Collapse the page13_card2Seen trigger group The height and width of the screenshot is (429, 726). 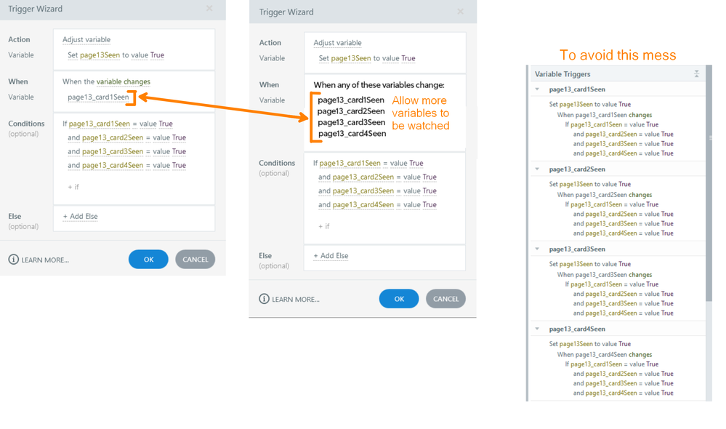click(538, 169)
